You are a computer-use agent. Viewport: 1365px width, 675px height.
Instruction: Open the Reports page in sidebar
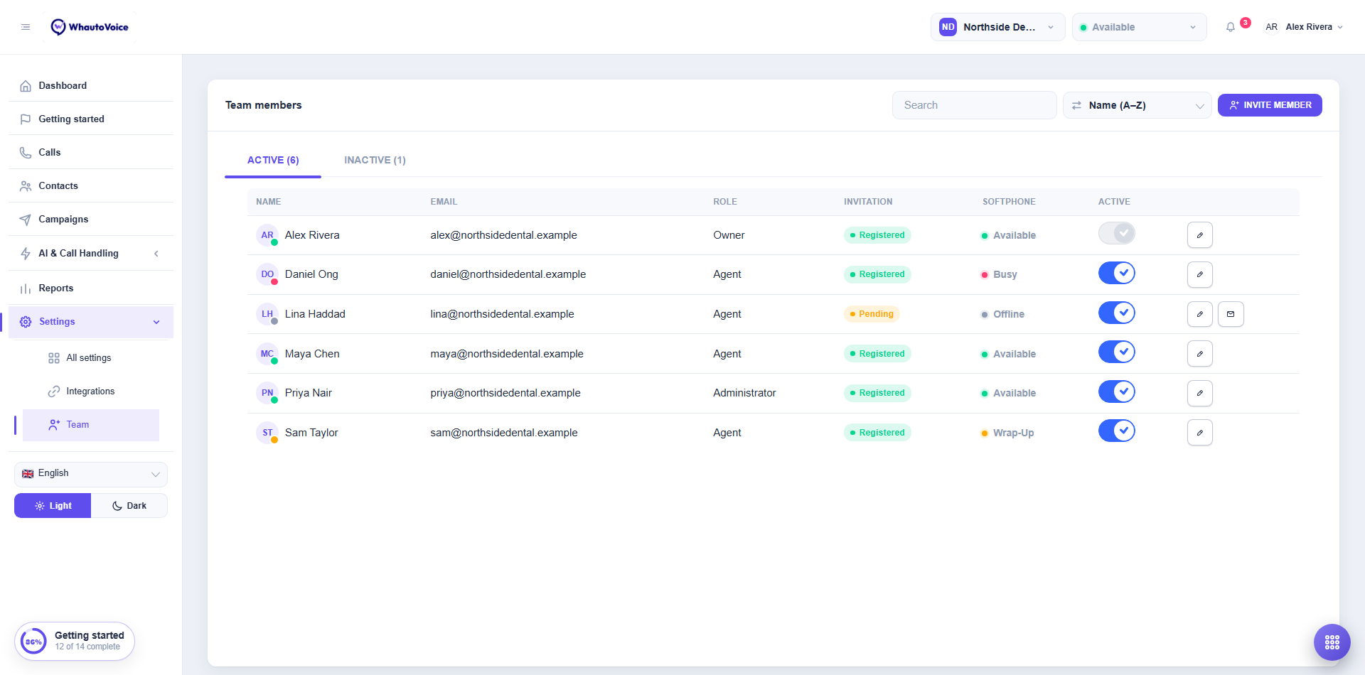(x=91, y=288)
